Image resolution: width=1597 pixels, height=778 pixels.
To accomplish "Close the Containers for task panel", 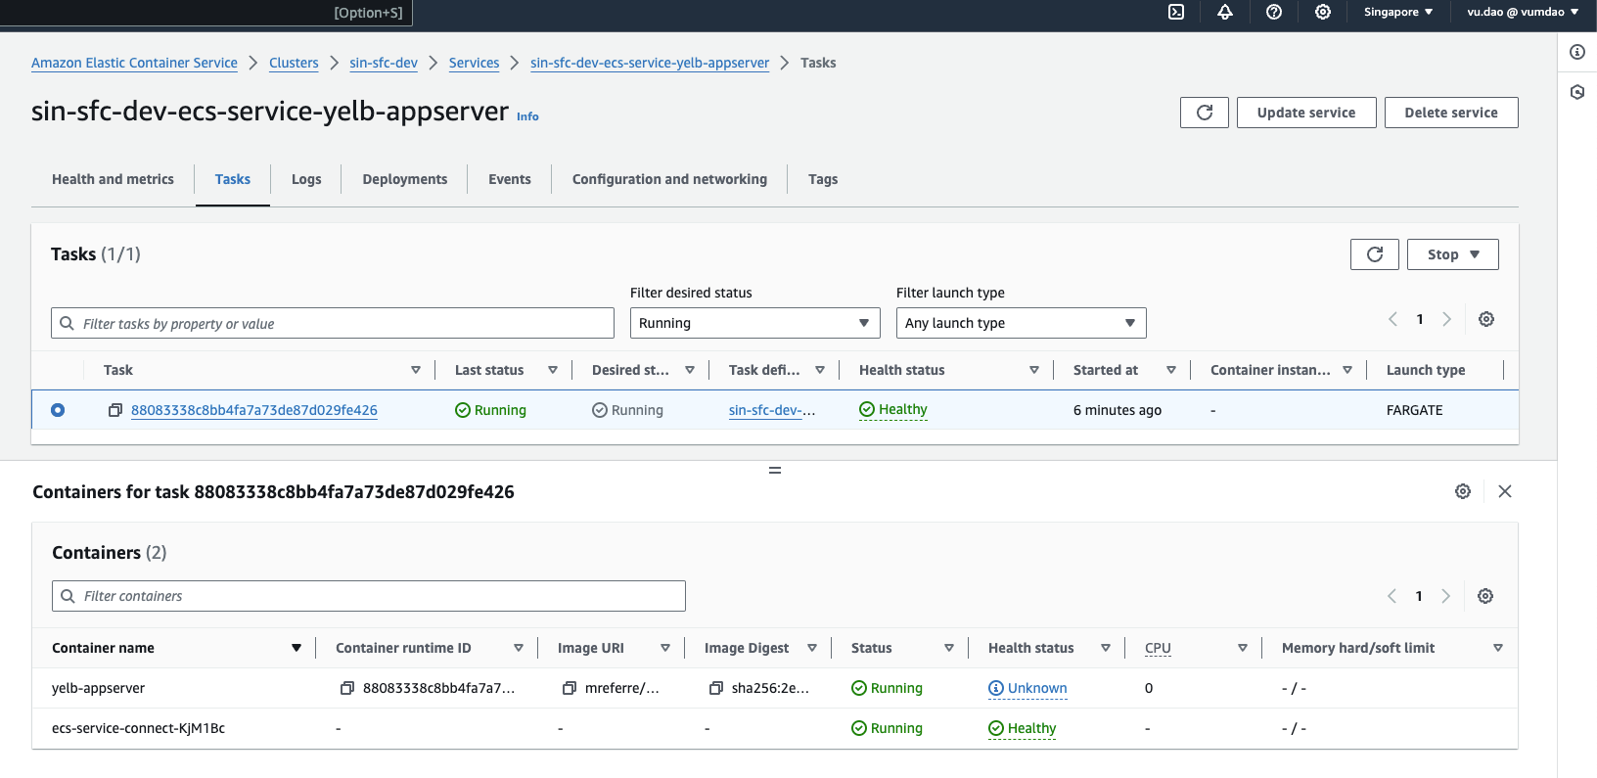I will tap(1505, 491).
